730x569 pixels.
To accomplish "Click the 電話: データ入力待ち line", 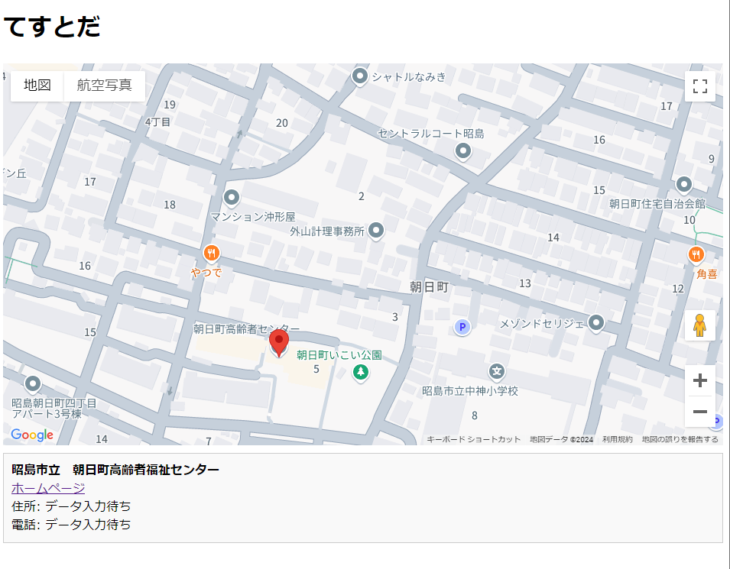I will [x=71, y=525].
